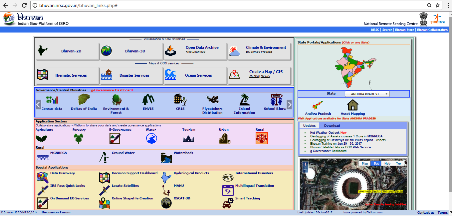Show next Governance items with right arrow
Viewport: 452px width, 216px height.
[x=289, y=105]
